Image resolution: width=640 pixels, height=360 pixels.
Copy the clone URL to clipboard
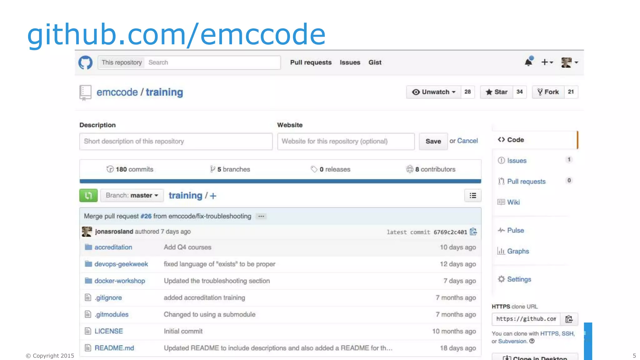(569, 319)
